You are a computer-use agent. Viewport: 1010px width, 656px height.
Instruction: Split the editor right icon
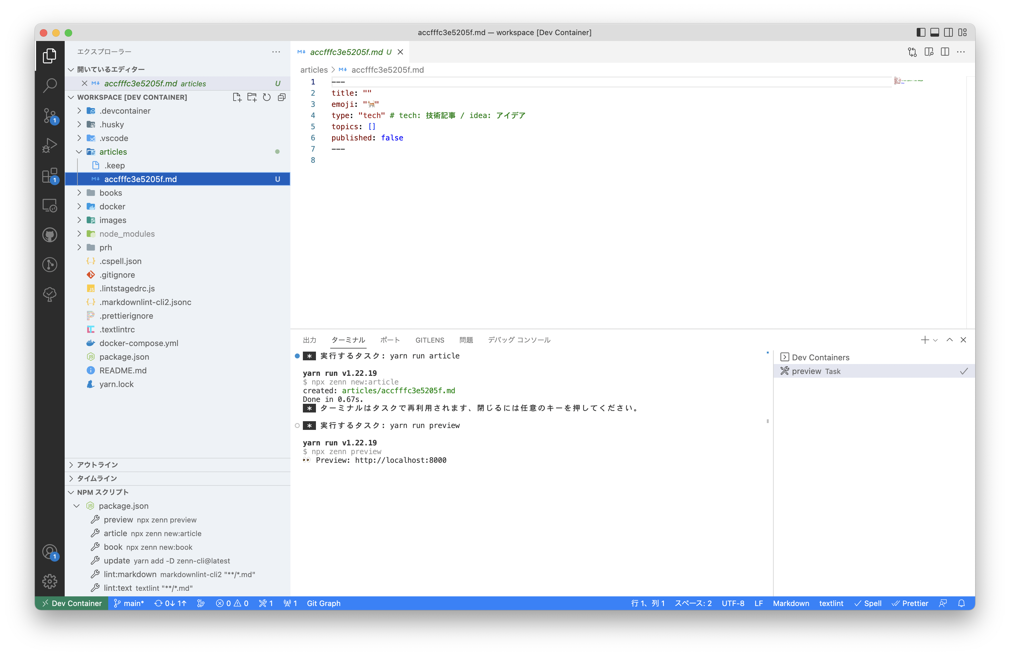coord(945,52)
